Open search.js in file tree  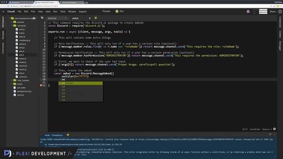tap(23, 69)
